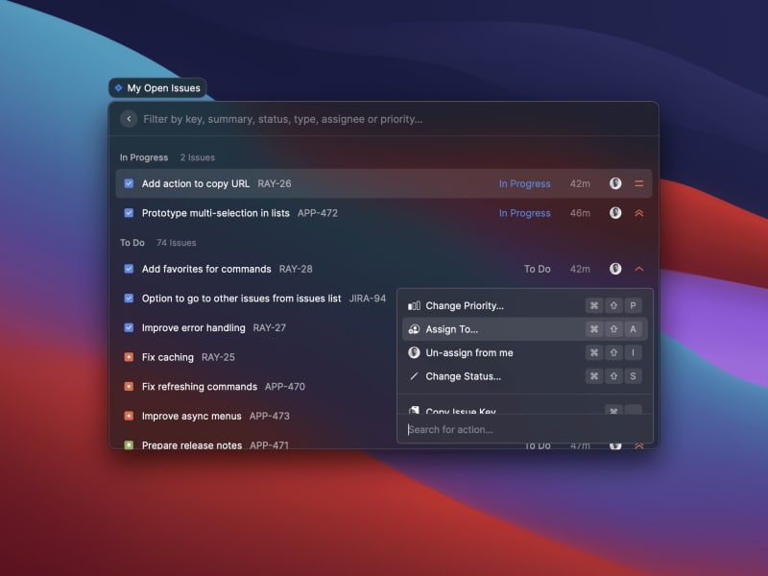Click the In Progress status label on RAY-26
This screenshot has height=576, width=768.
(524, 183)
